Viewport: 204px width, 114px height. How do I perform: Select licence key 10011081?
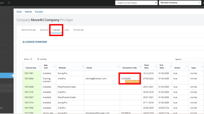[x=29, y=73]
